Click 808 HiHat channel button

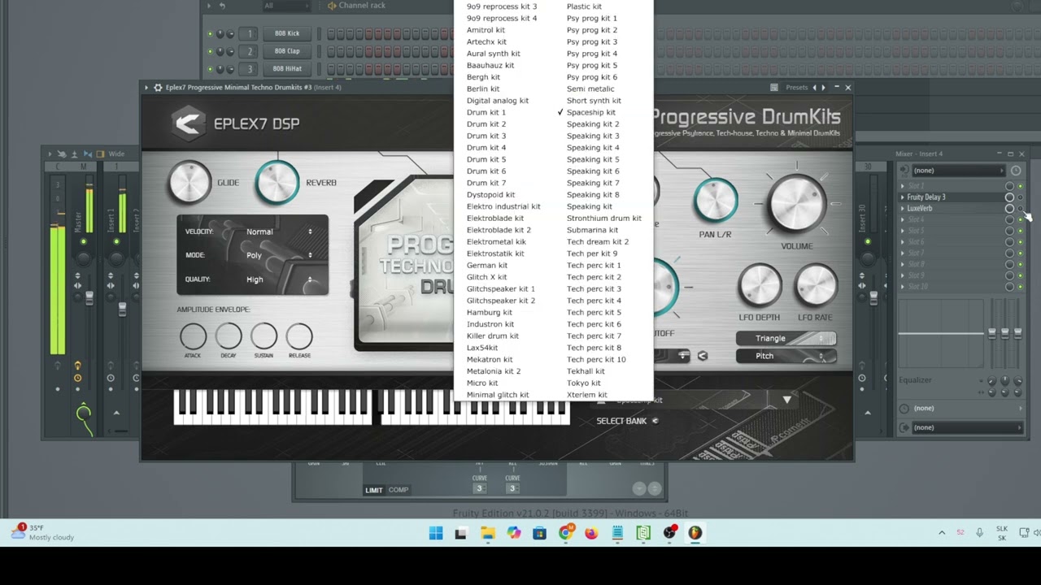click(x=287, y=69)
